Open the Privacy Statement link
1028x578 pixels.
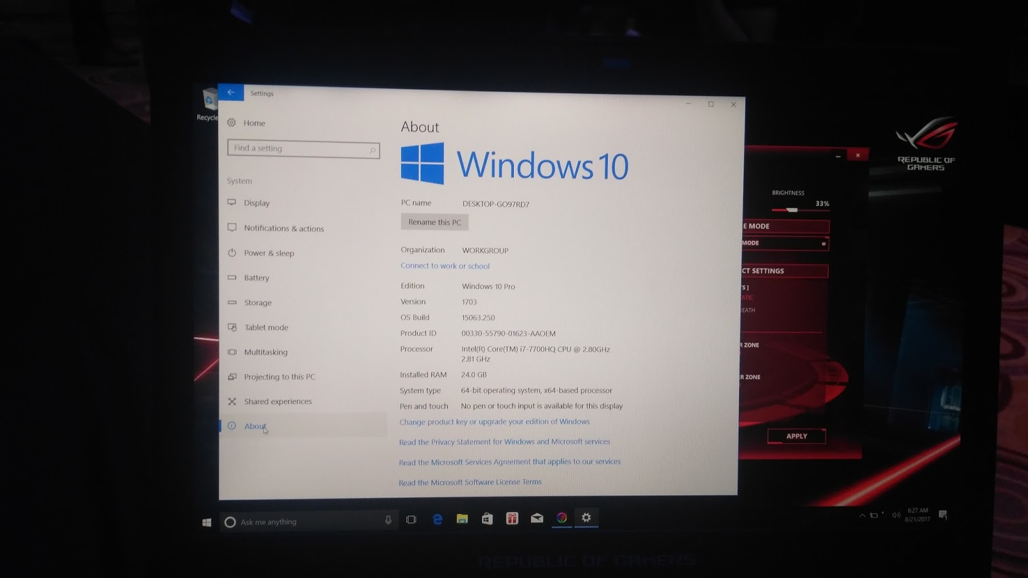coord(504,442)
